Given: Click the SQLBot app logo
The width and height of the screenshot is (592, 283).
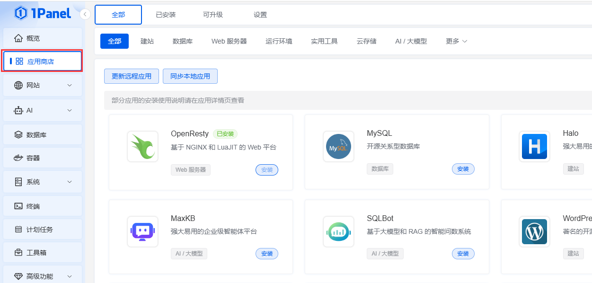Looking at the screenshot, I should (338, 231).
